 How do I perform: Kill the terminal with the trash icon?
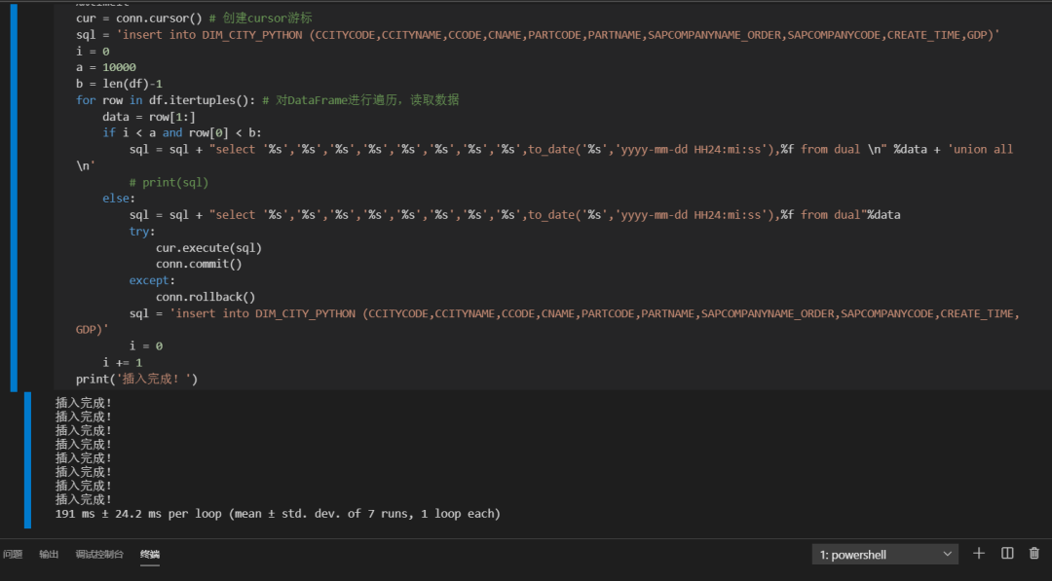[1034, 554]
